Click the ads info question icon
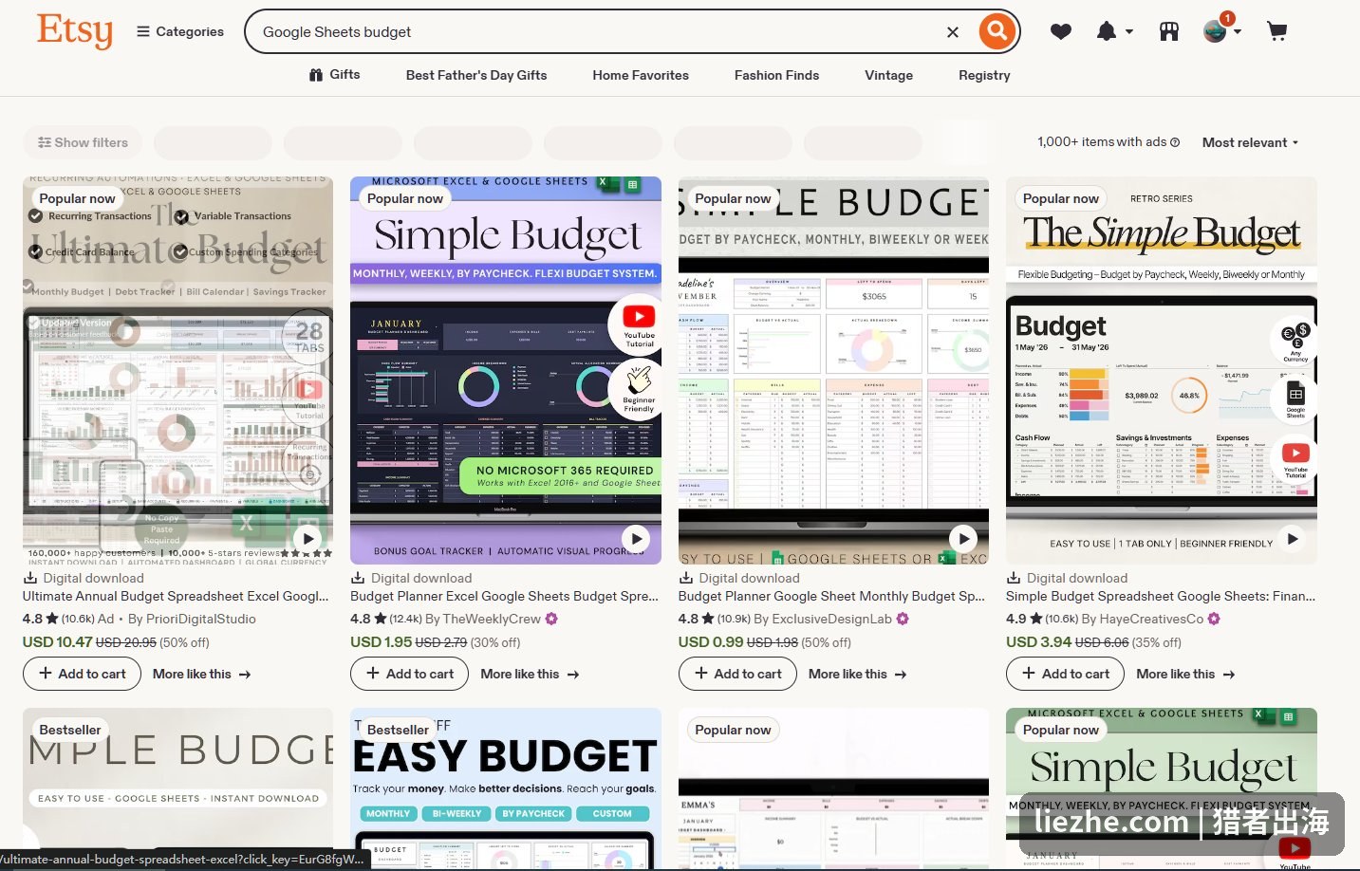The height and width of the screenshot is (871, 1360). 1175,142
